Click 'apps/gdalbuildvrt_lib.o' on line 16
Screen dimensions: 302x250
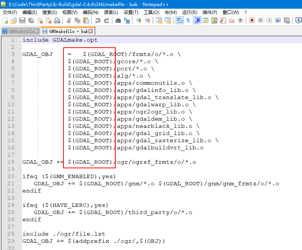click(x=160, y=148)
